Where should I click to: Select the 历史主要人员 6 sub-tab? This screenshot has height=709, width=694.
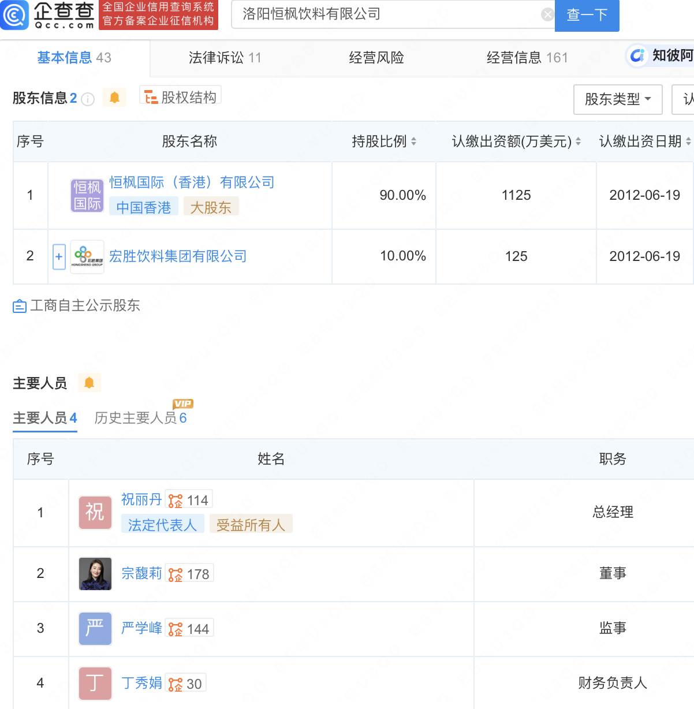[141, 418]
